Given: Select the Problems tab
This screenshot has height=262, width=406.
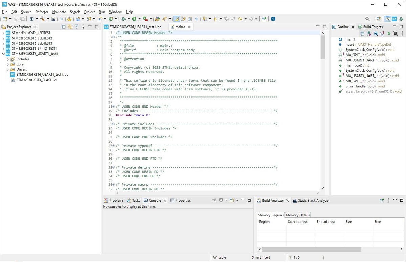Looking at the screenshot, I should [x=114, y=200].
